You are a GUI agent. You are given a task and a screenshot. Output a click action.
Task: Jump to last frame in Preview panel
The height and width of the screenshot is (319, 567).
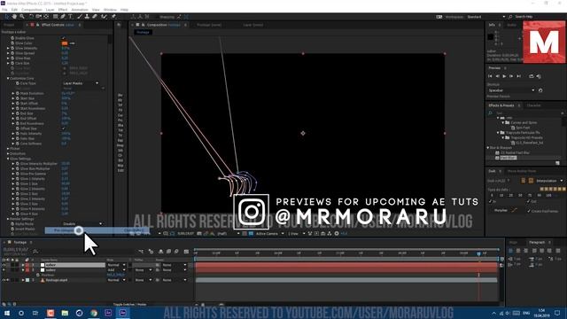[x=518, y=76]
